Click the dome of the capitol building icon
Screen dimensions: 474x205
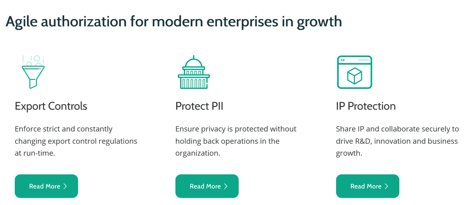tap(194, 63)
